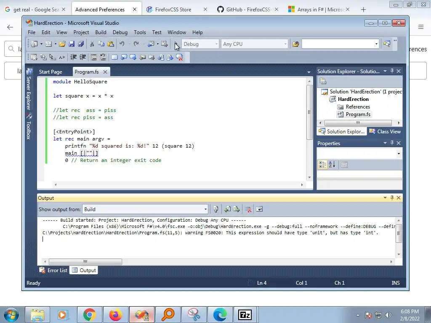The width and height of the screenshot is (431, 323).
Task: Click the Copy toolbar icon
Action: [101, 44]
